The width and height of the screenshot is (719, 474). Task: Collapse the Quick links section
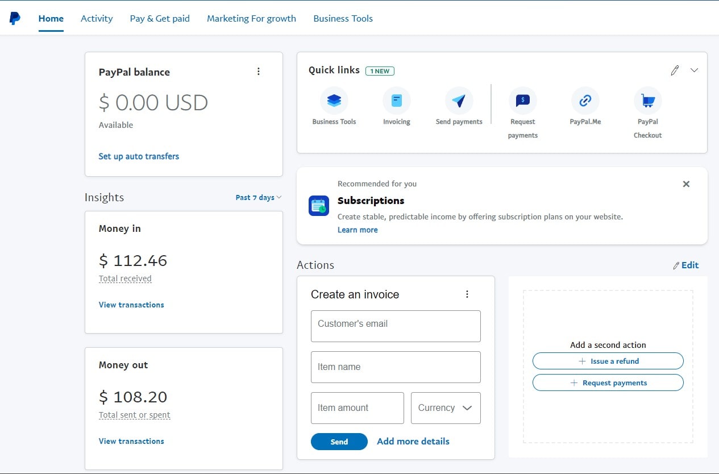pos(694,70)
